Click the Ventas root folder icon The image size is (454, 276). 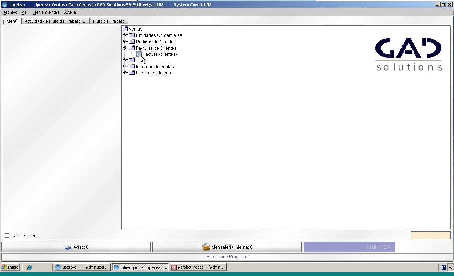[125, 29]
